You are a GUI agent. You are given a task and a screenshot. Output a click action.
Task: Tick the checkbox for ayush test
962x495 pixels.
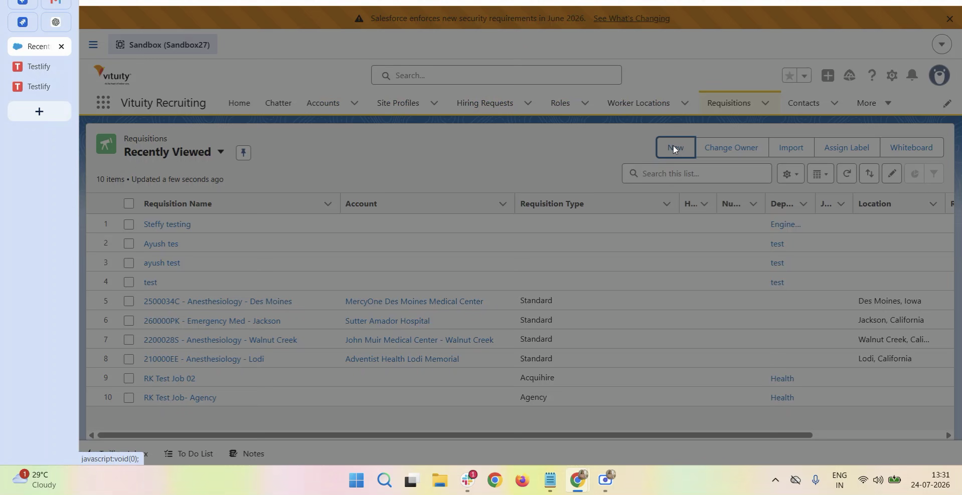(129, 263)
